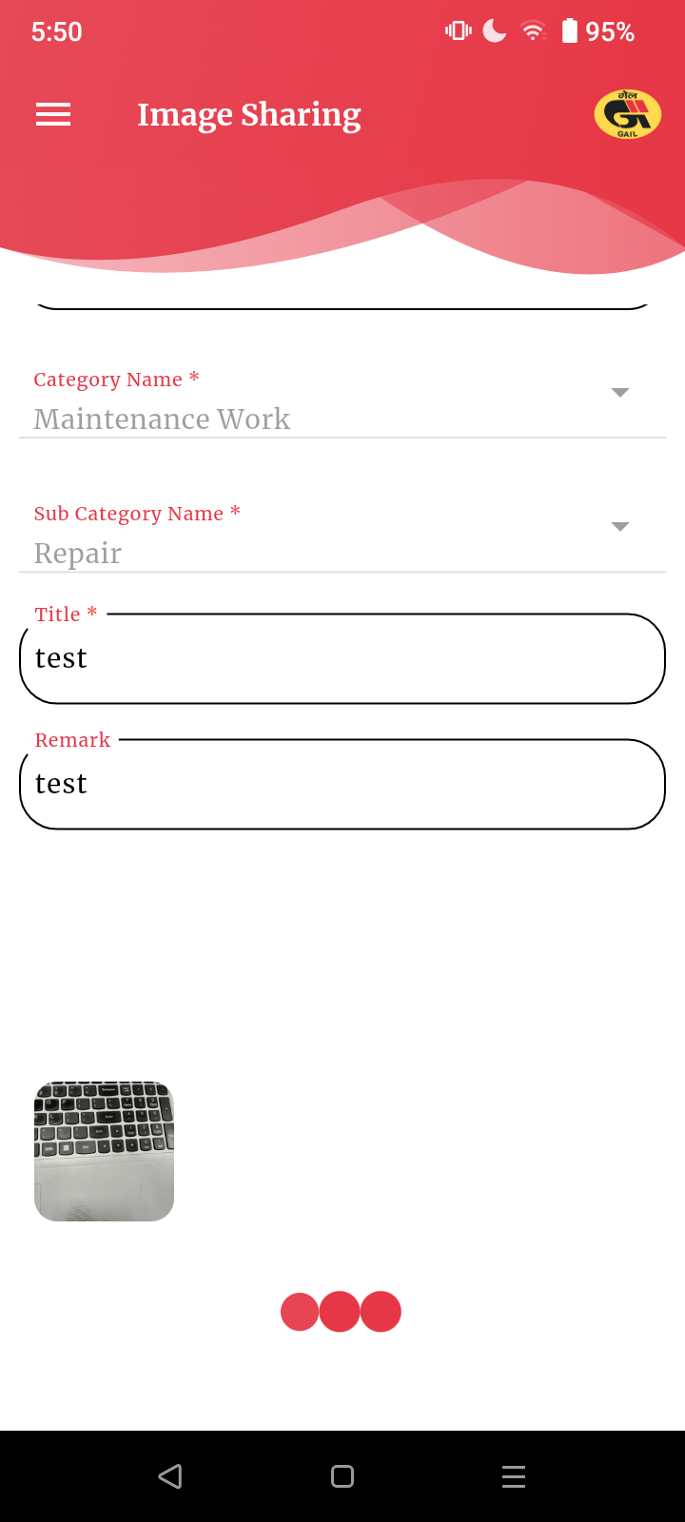Tap the Android home navigation icon
The width and height of the screenshot is (685, 1522).
[342, 1476]
